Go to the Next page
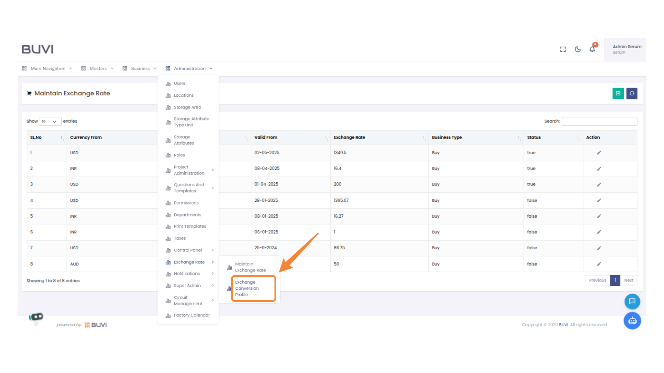 tap(628, 280)
